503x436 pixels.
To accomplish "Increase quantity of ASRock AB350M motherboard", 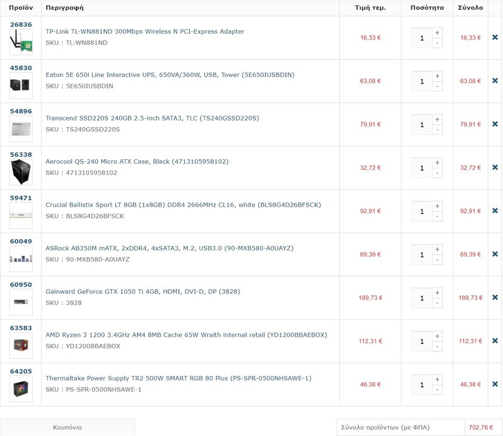I will 437,249.
